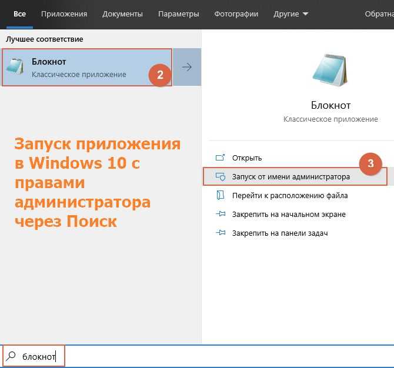Switch to the Фотографии tab
Viewport: 394px width, 368px height.
pos(236,14)
